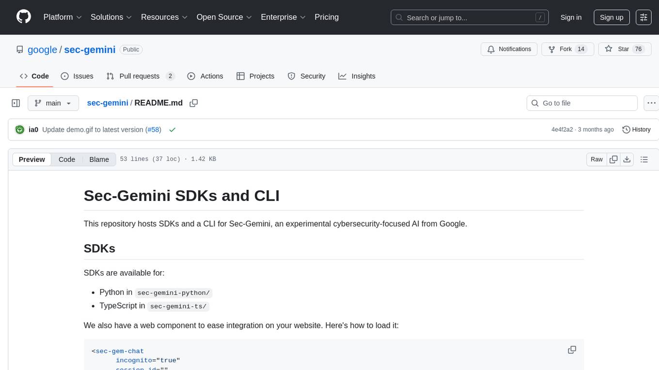Viewport: 659px width, 370px height.
Task: Click the 53 lines file info text
Action: [x=168, y=159]
